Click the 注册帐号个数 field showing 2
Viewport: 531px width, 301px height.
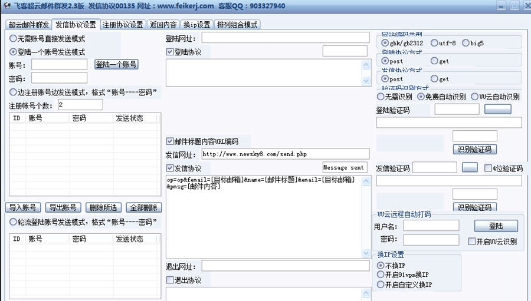[x=81, y=104]
